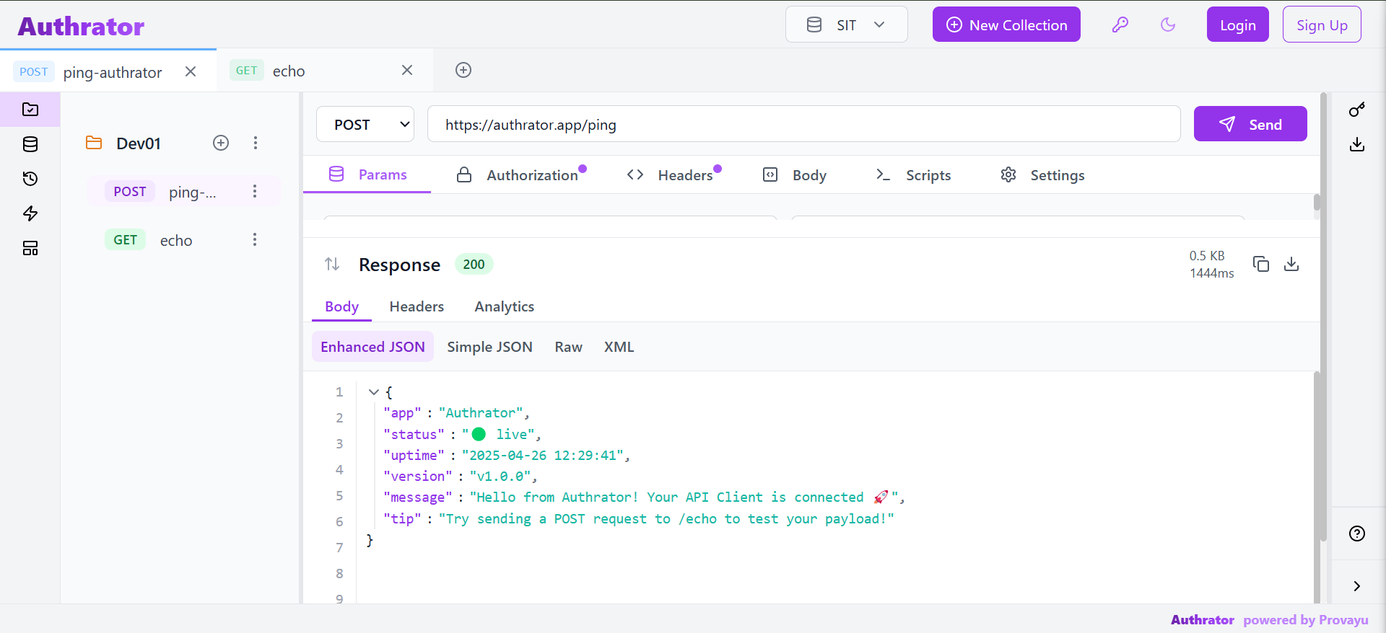Focus the request URL field
This screenshot has width=1386, height=633.
(x=804, y=124)
